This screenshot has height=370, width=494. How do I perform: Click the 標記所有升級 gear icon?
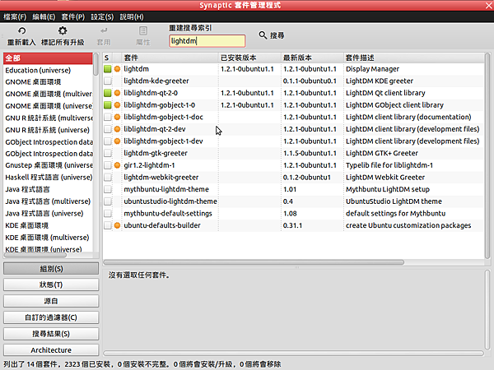click(x=63, y=31)
